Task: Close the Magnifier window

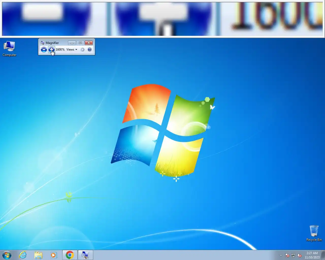Action: [89, 43]
